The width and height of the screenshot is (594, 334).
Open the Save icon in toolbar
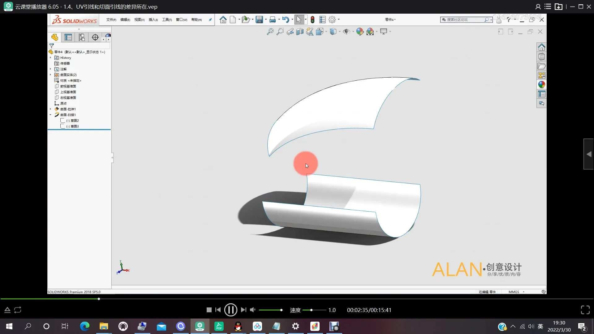point(259,20)
